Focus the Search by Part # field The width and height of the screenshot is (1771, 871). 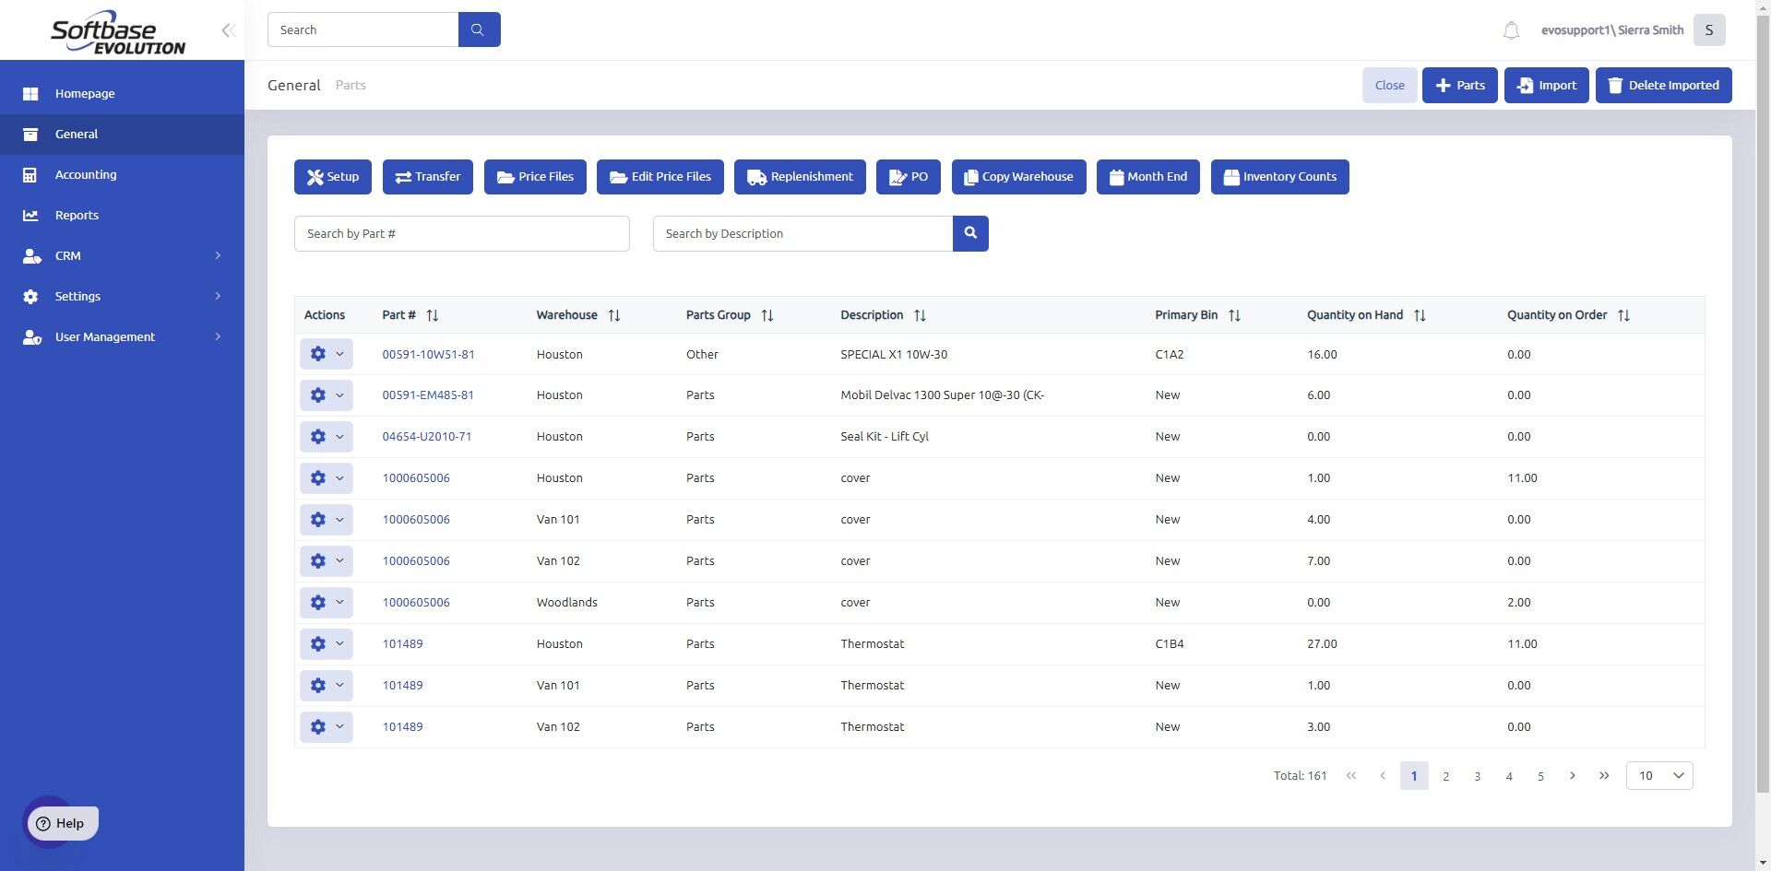pyautogui.click(x=462, y=234)
